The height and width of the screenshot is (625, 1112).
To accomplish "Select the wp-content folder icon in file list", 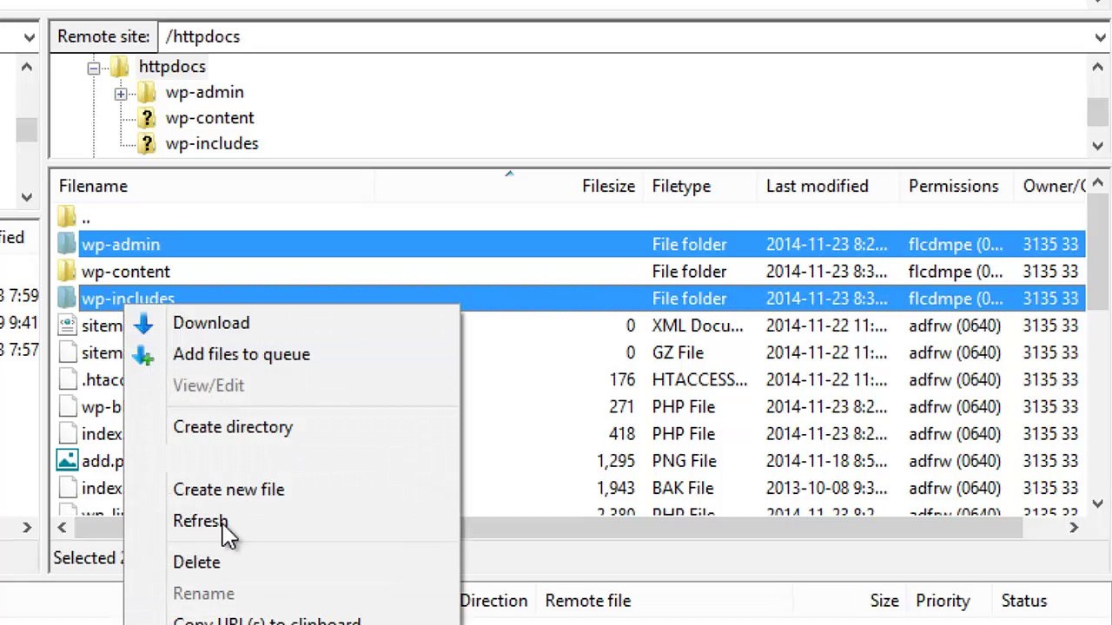I will (x=67, y=272).
